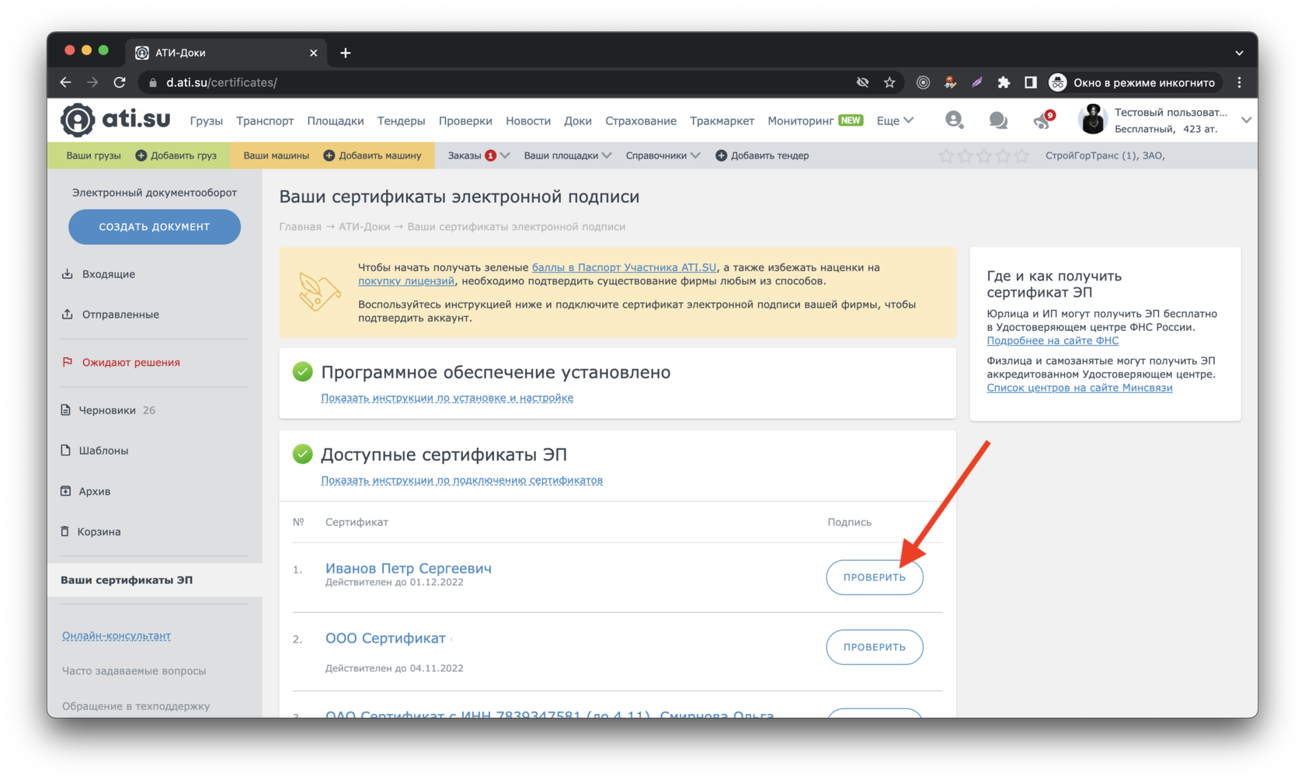1305x780 pixels.
Task: Open Архив in sidebar
Action: pos(94,491)
